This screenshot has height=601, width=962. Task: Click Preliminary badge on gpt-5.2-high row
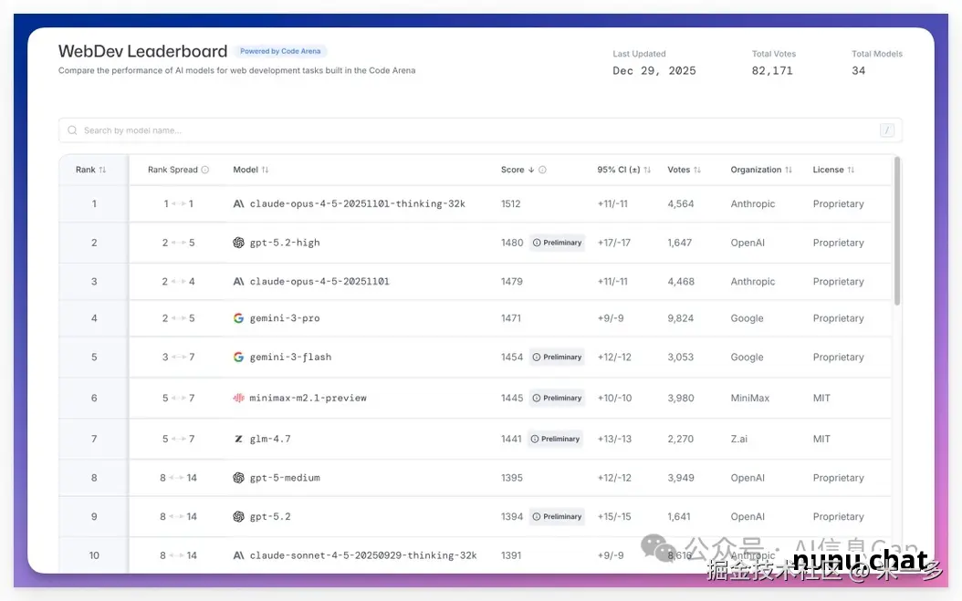(x=557, y=243)
